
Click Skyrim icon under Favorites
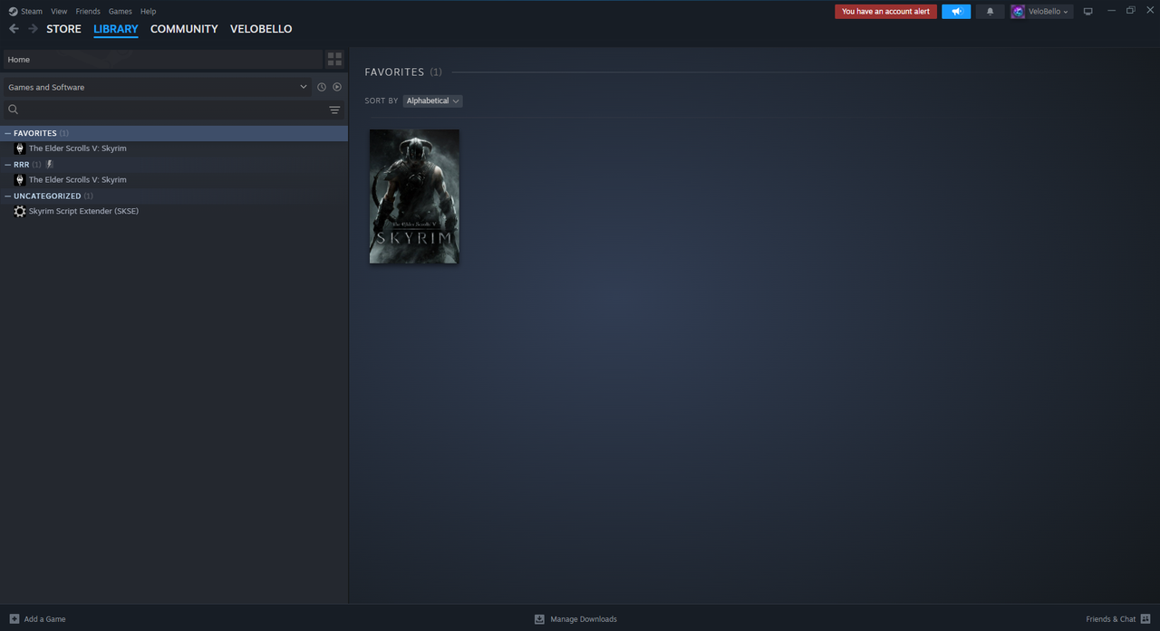pos(20,148)
